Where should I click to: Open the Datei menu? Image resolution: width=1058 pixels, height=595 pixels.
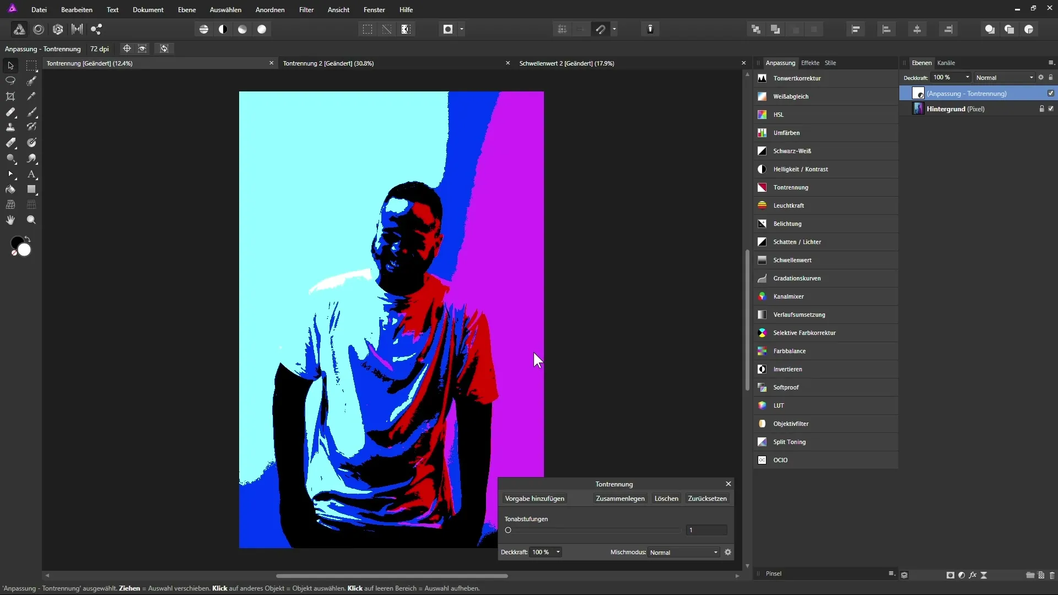[39, 9]
